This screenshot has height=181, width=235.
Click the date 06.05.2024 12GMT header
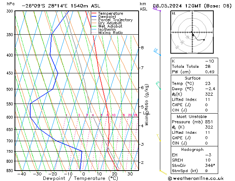pyautogui.click(x=177, y=6)
